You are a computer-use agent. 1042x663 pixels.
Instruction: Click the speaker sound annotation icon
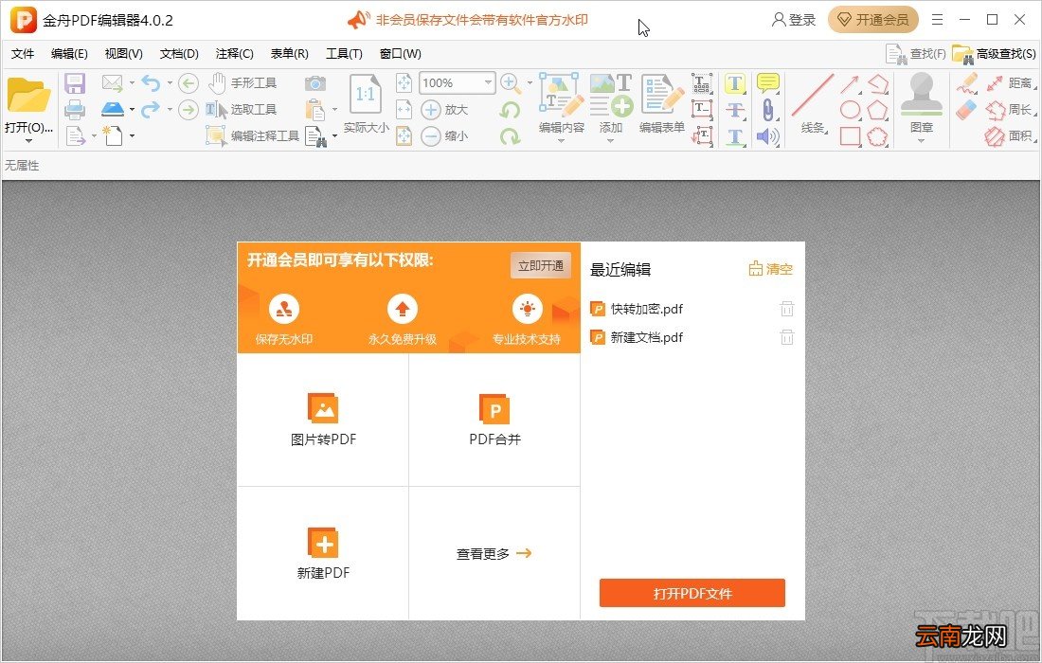(767, 136)
